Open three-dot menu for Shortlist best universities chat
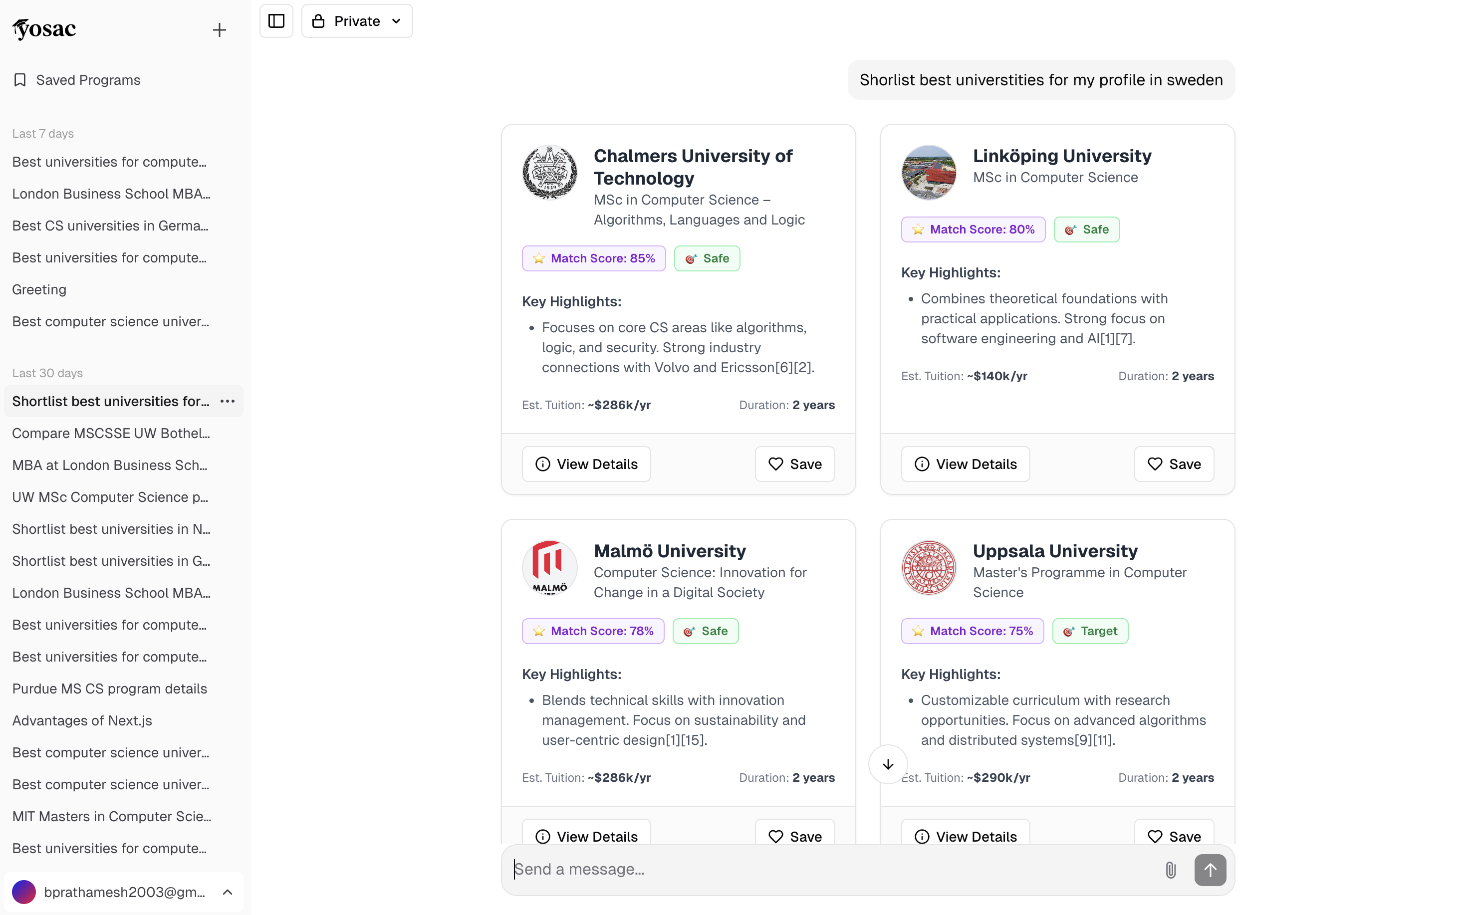This screenshot has width=1479, height=915. click(x=228, y=401)
